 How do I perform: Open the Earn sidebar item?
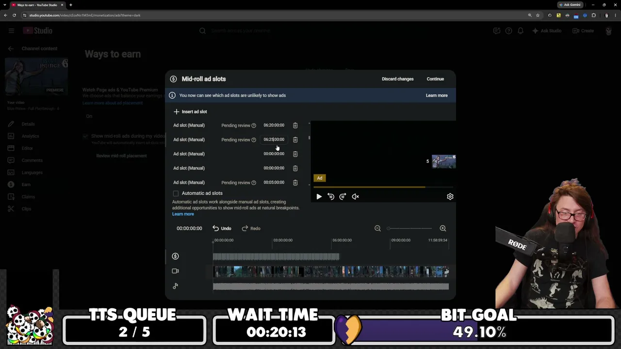[x=26, y=185]
